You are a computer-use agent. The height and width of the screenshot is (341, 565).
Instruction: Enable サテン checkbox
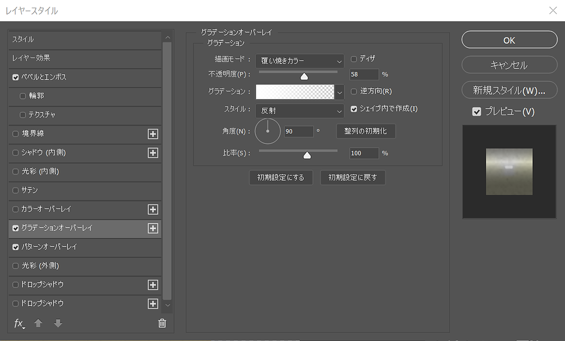16,190
